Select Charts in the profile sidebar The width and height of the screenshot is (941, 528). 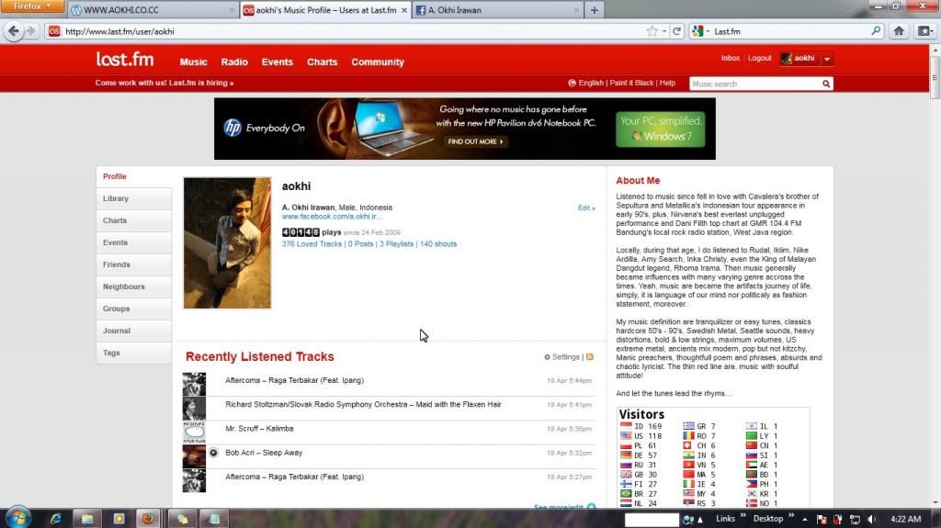[x=134, y=220]
